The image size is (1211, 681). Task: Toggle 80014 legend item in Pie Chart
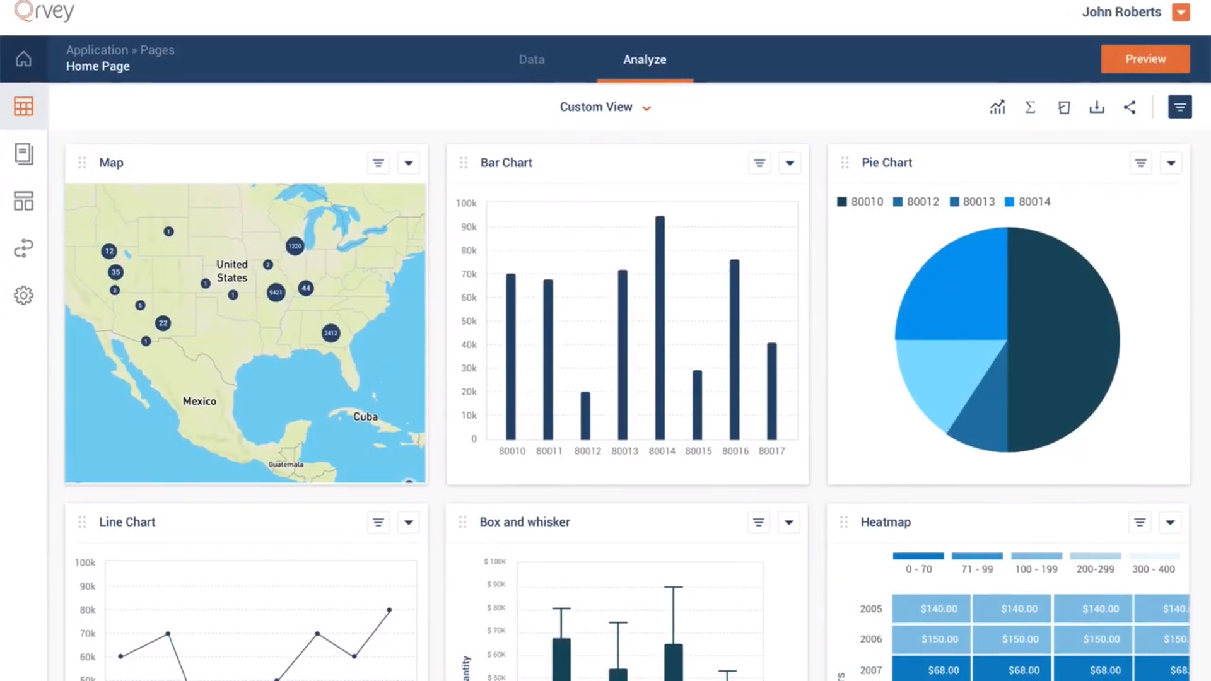(x=1027, y=202)
